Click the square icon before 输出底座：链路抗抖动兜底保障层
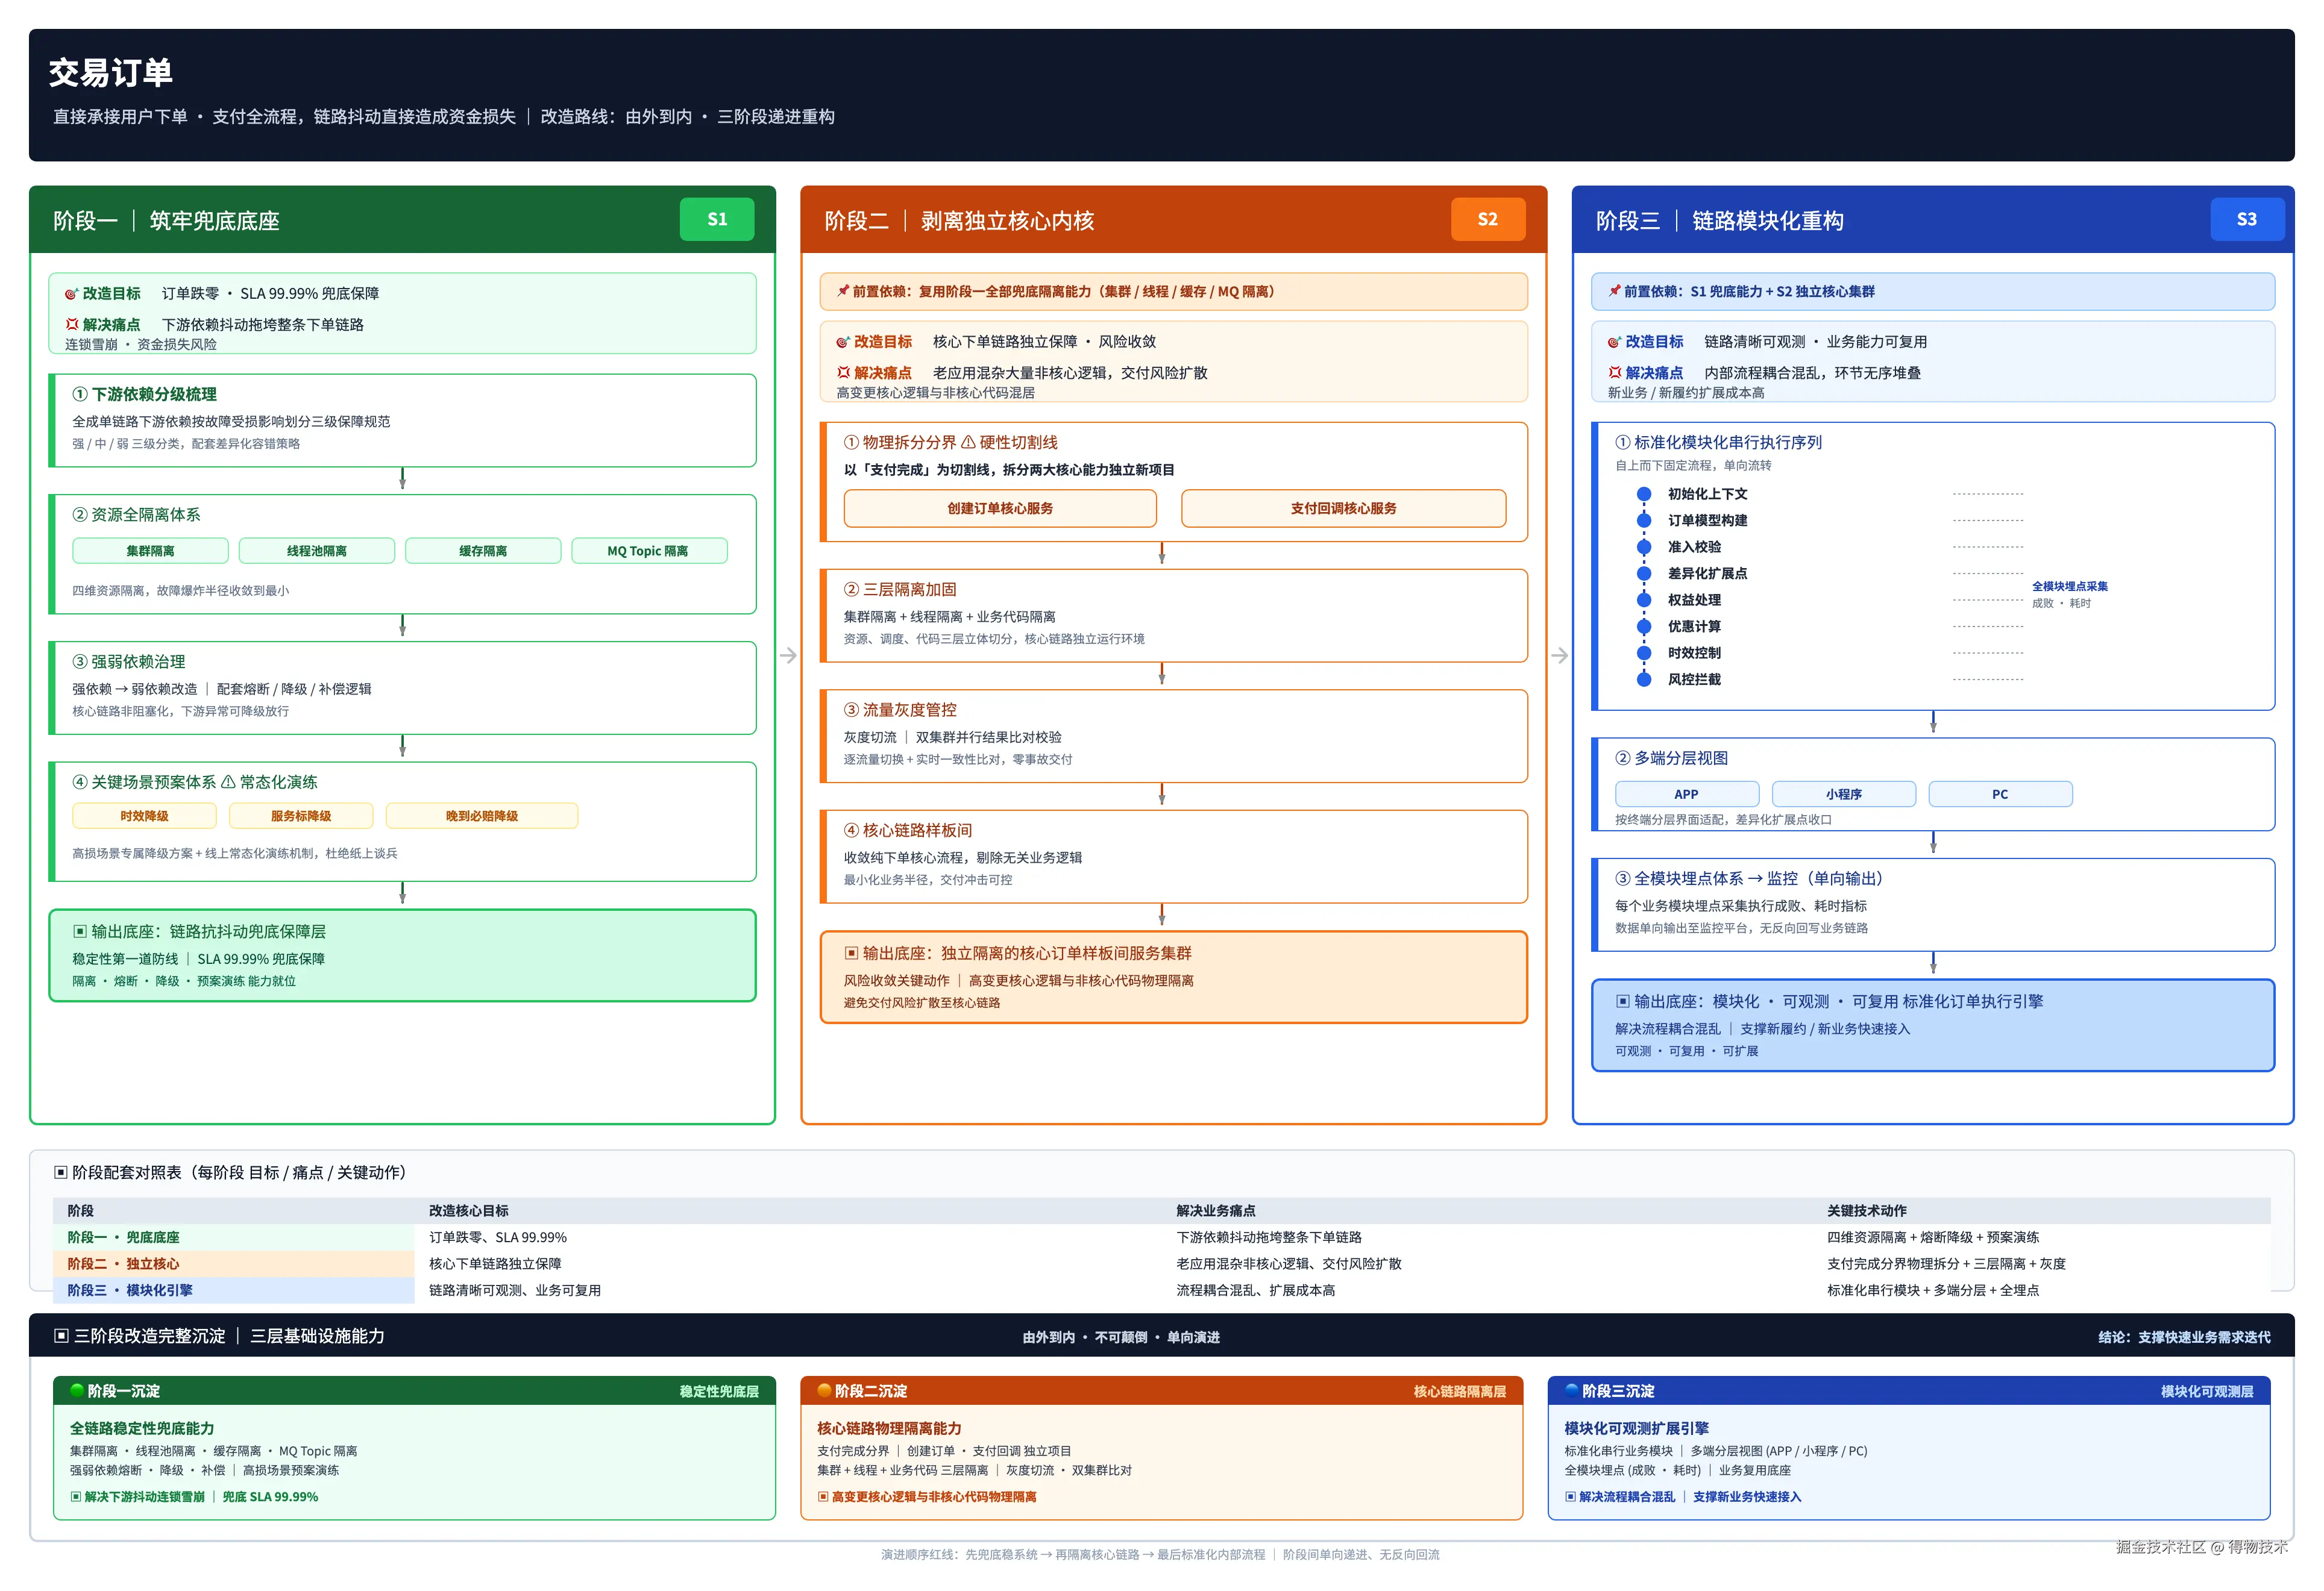 pos(80,931)
